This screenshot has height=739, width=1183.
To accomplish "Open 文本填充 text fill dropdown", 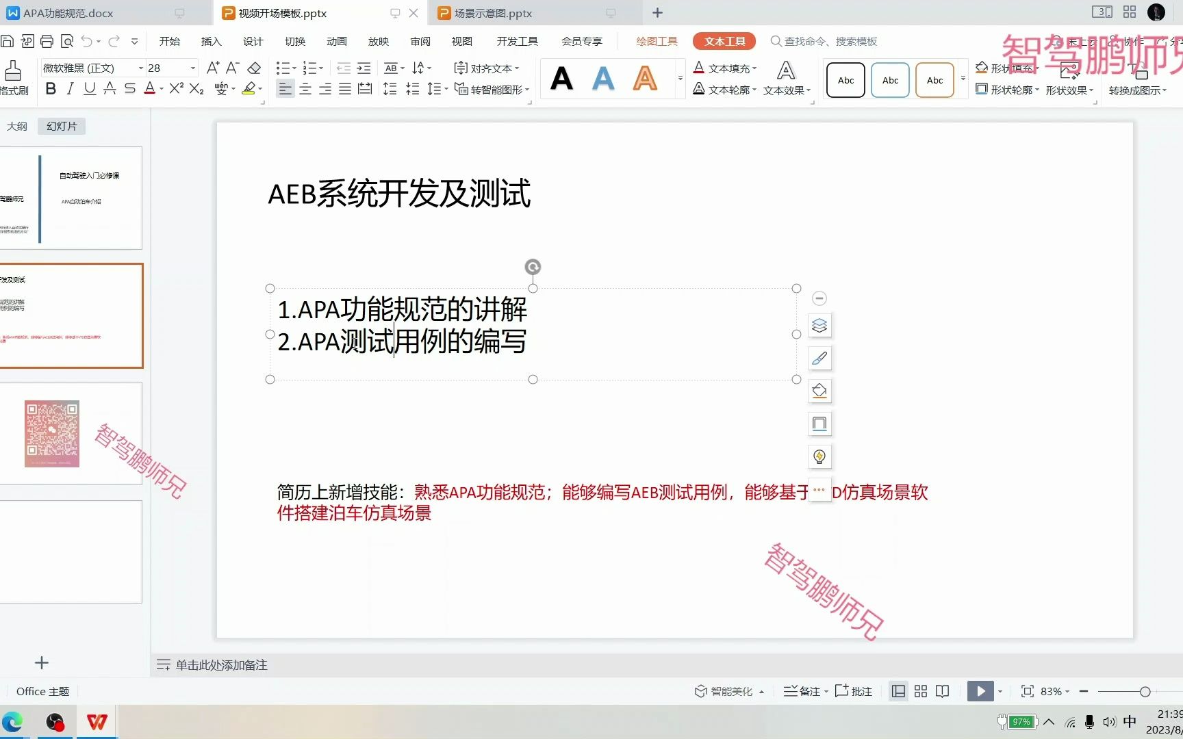I will point(725,68).
